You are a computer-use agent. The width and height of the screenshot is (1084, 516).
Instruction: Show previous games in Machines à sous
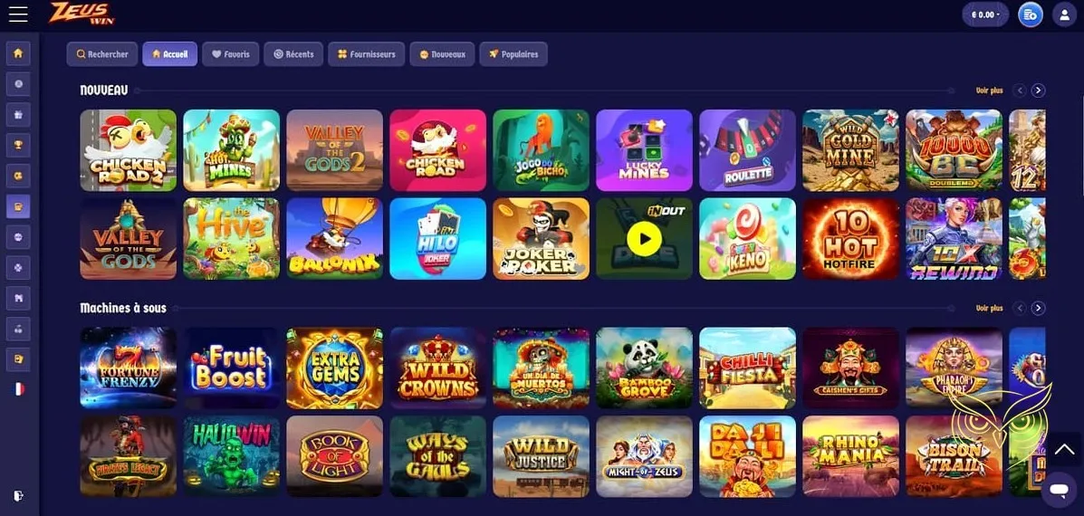(1019, 308)
